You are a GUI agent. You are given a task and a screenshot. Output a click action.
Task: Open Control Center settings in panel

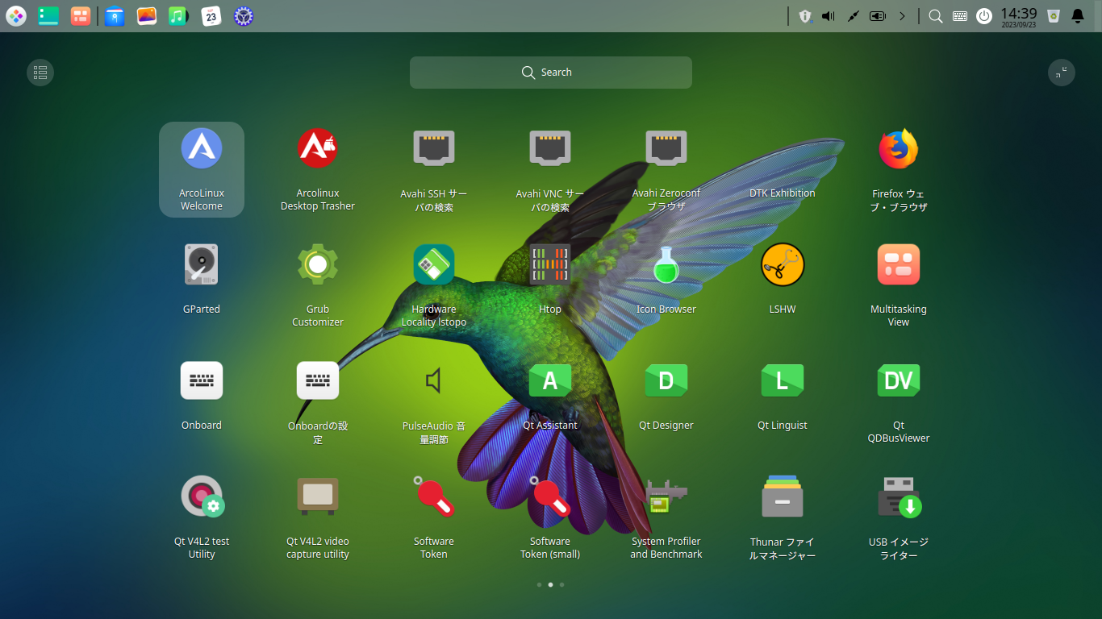244,15
